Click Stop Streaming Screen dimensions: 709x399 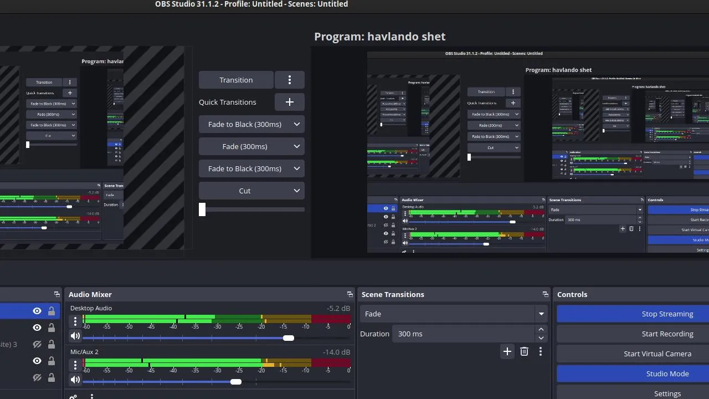(x=633, y=314)
